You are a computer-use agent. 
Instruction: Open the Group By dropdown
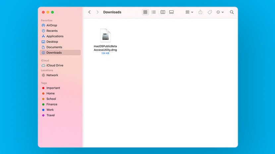click(189, 12)
